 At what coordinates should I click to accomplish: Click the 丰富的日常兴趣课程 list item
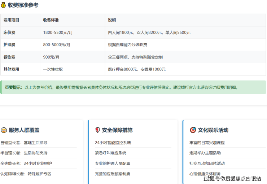click(x=207, y=143)
